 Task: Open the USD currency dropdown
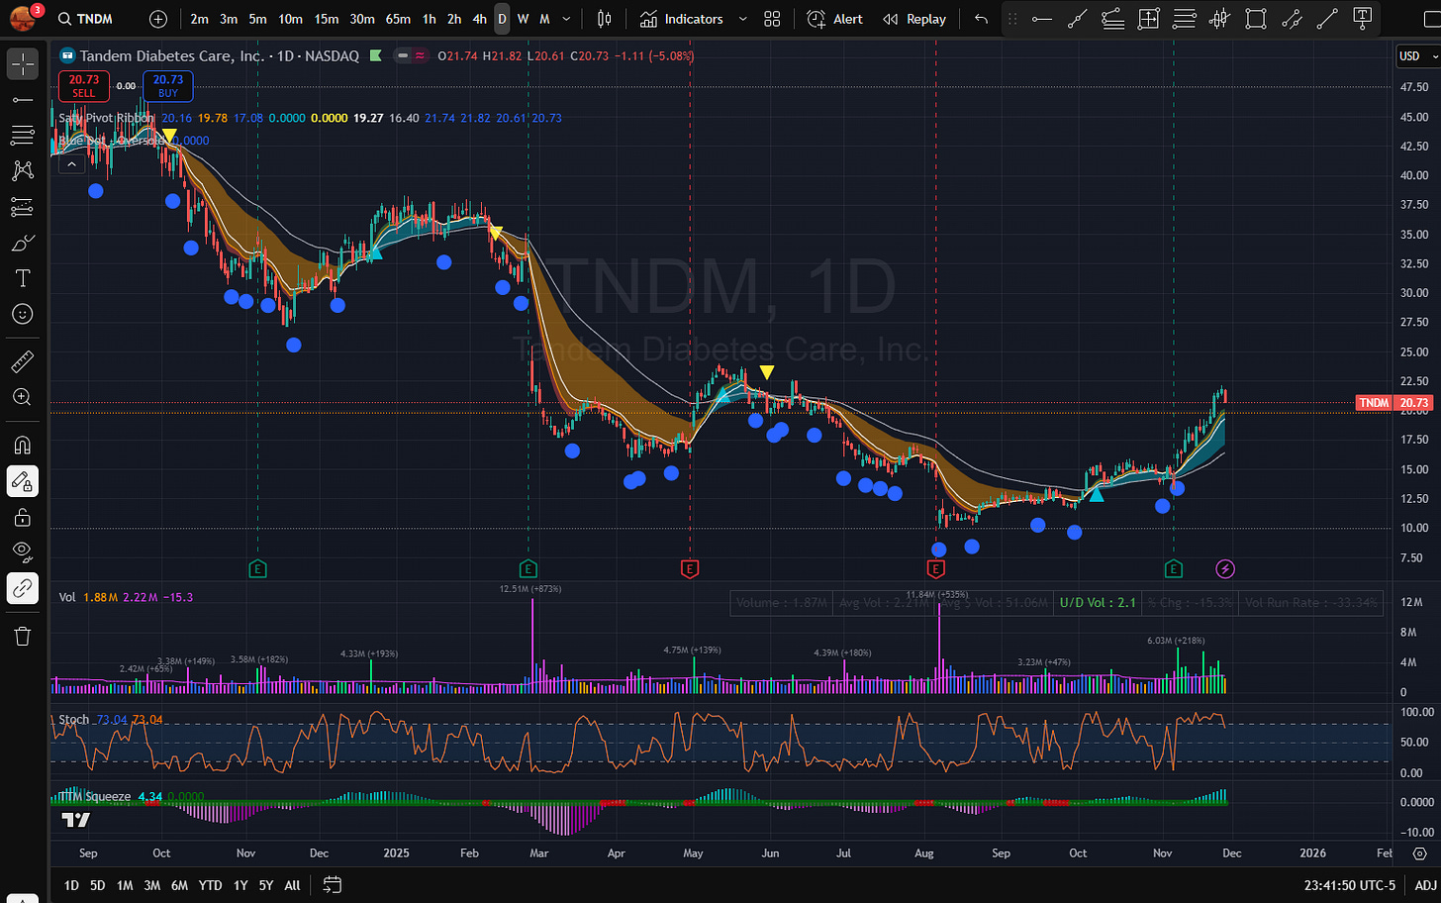1418,56
